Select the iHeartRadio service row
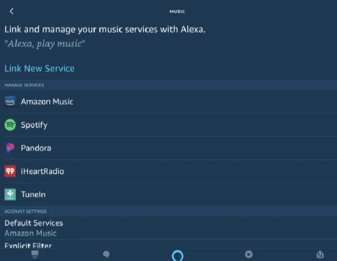 point(168,171)
